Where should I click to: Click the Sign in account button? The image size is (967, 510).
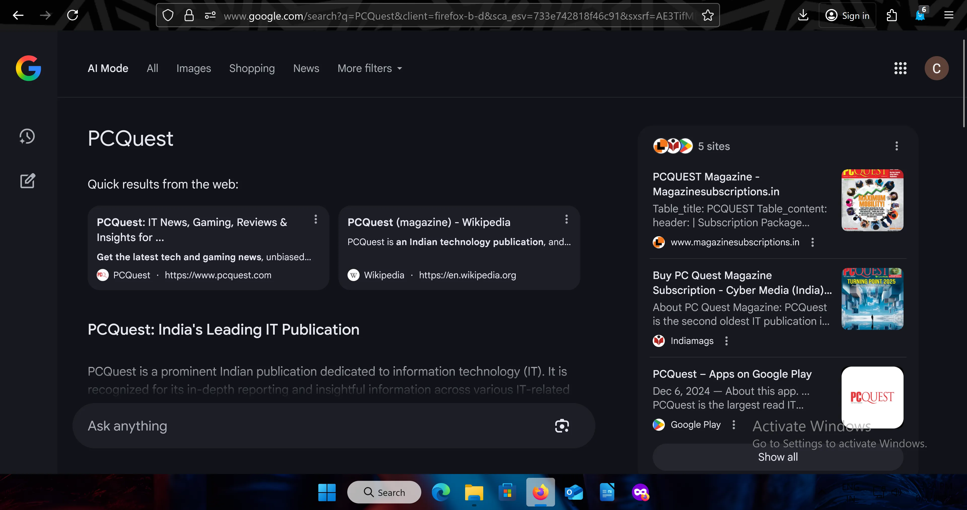847,15
